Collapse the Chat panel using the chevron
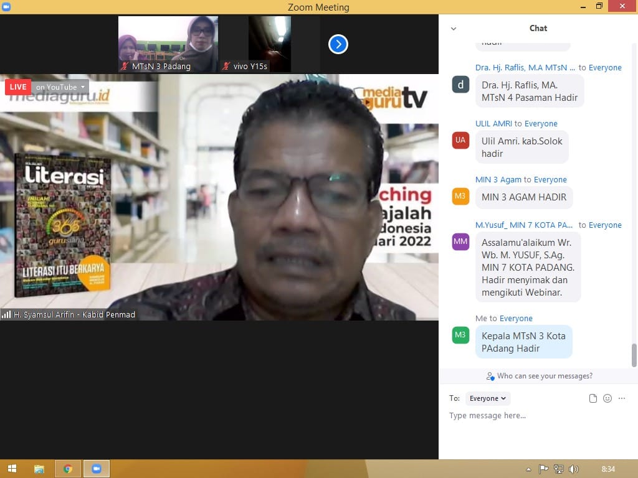This screenshot has width=638, height=478. 454,29
